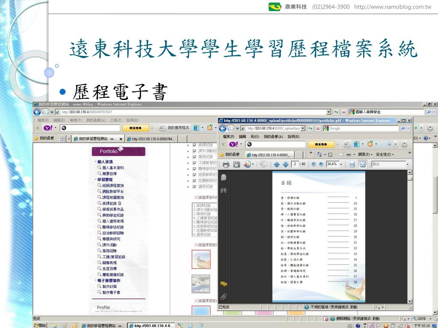438x328 pixels.
Task: Open the 製作電子書 link
Action: (x=111, y=292)
